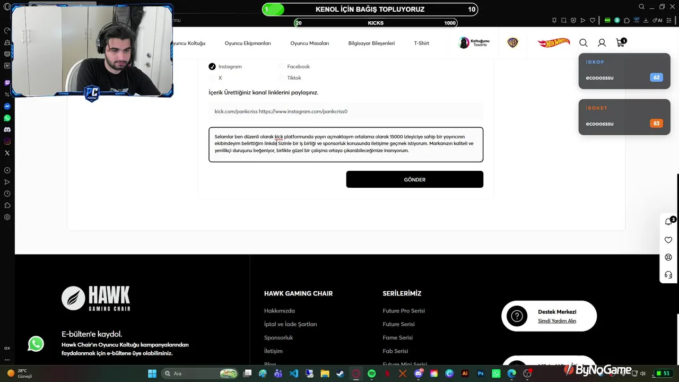Click the Windows taskbar search box
Image resolution: width=679 pixels, height=382 pixels.
199,374
